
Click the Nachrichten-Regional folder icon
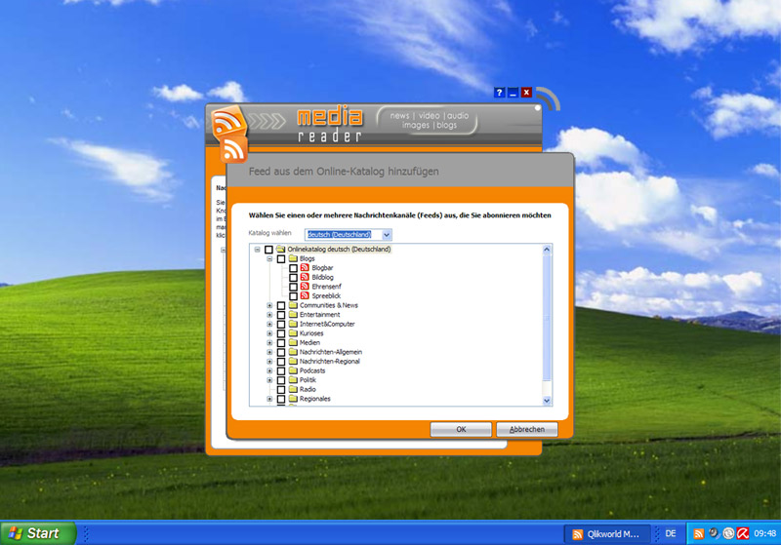click(x=293, y=362)
